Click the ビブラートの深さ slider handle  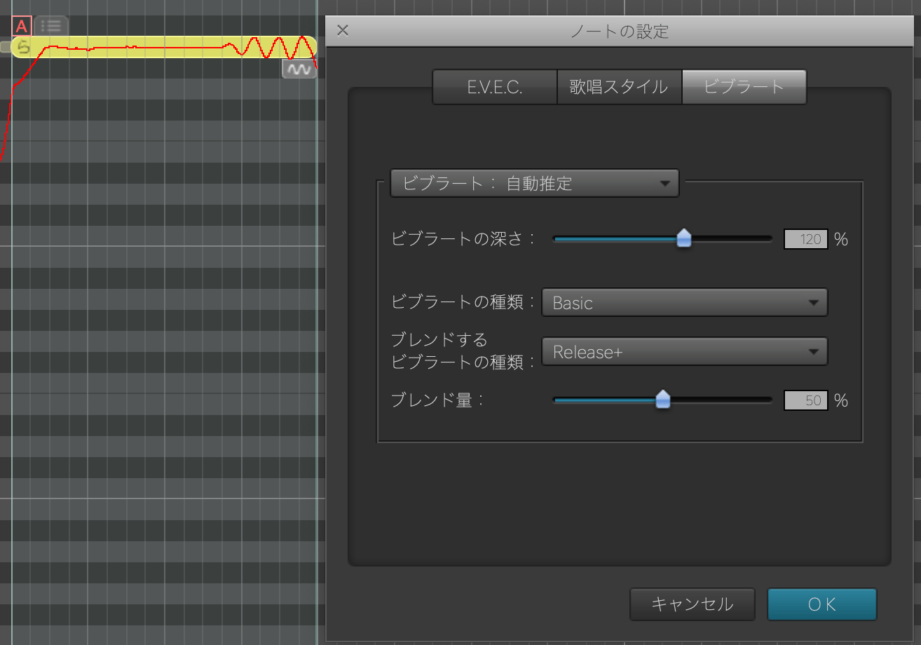pyautogui.click(x=684, y=239)
